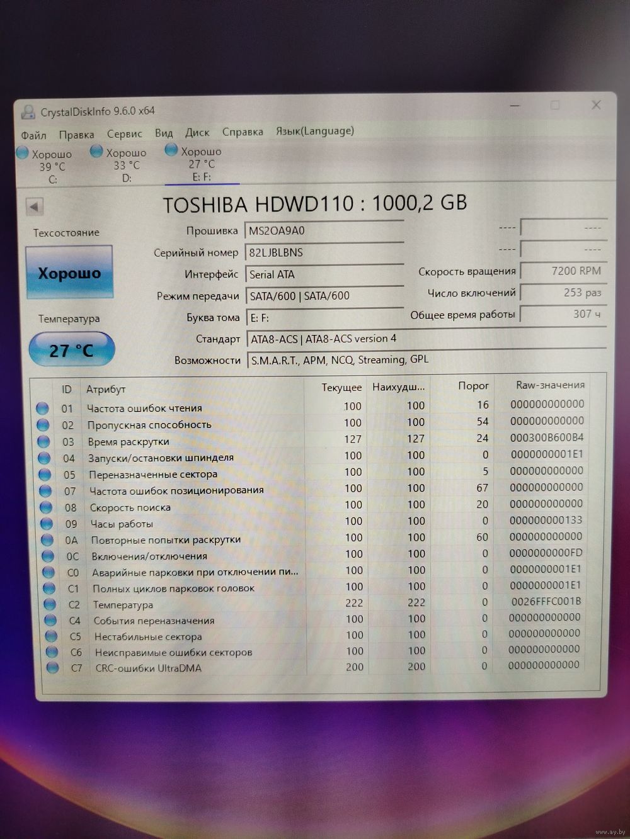This screenshot has height=839, width=630.
Task: Click the total work time value 307 ч
Action: click(x=563, y=314)
